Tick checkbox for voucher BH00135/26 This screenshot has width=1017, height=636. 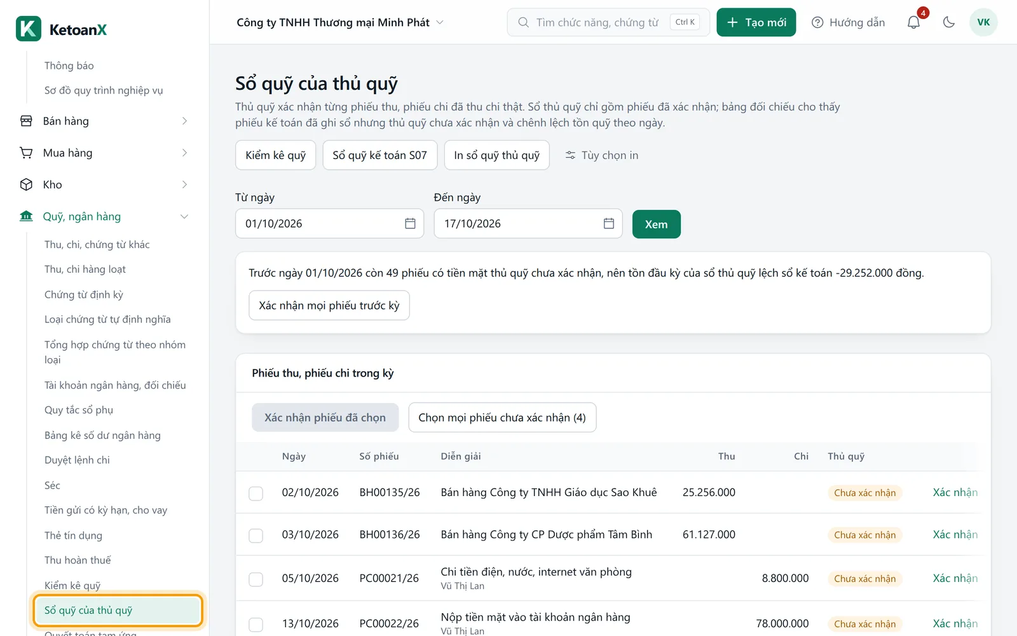(256, 494)
